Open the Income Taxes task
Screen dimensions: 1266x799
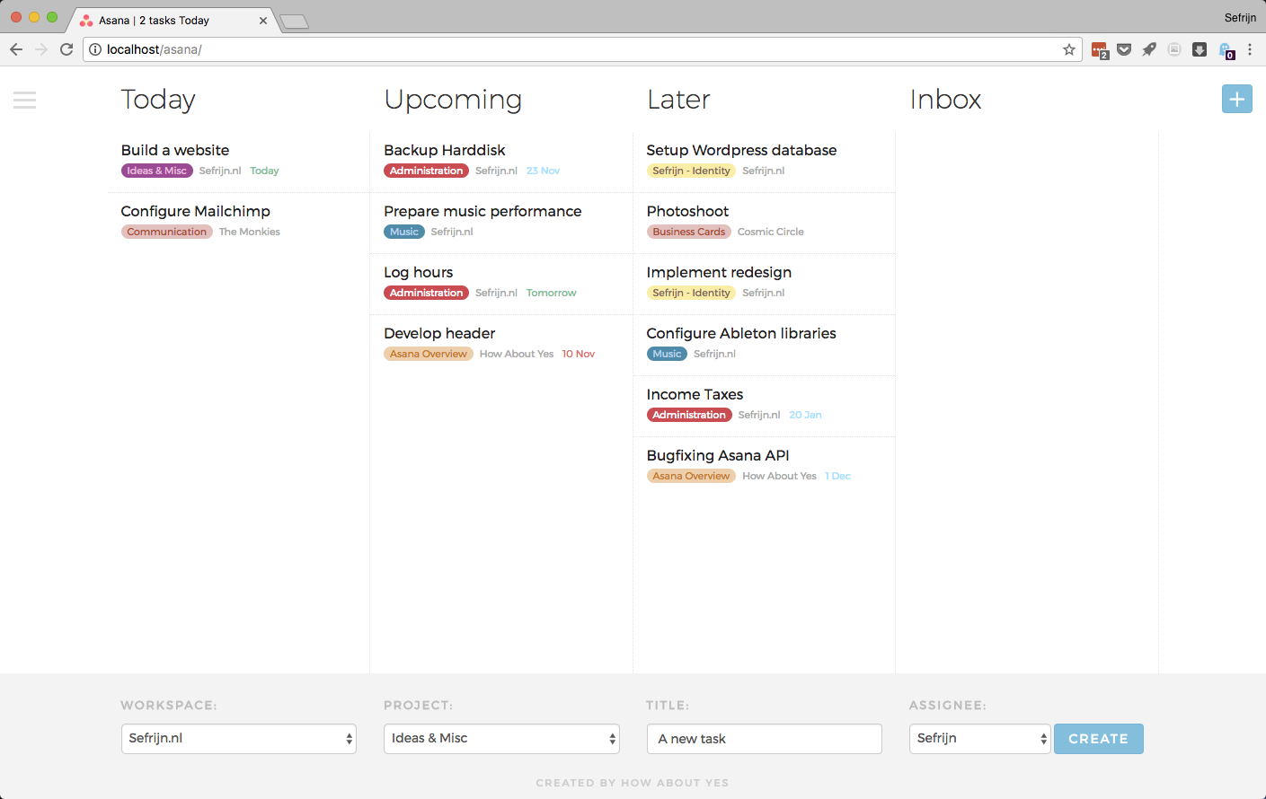[x=695, y=394]
